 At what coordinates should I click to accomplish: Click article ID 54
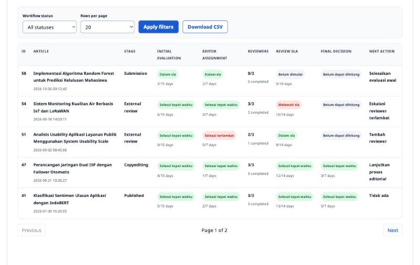click(24, 104)
